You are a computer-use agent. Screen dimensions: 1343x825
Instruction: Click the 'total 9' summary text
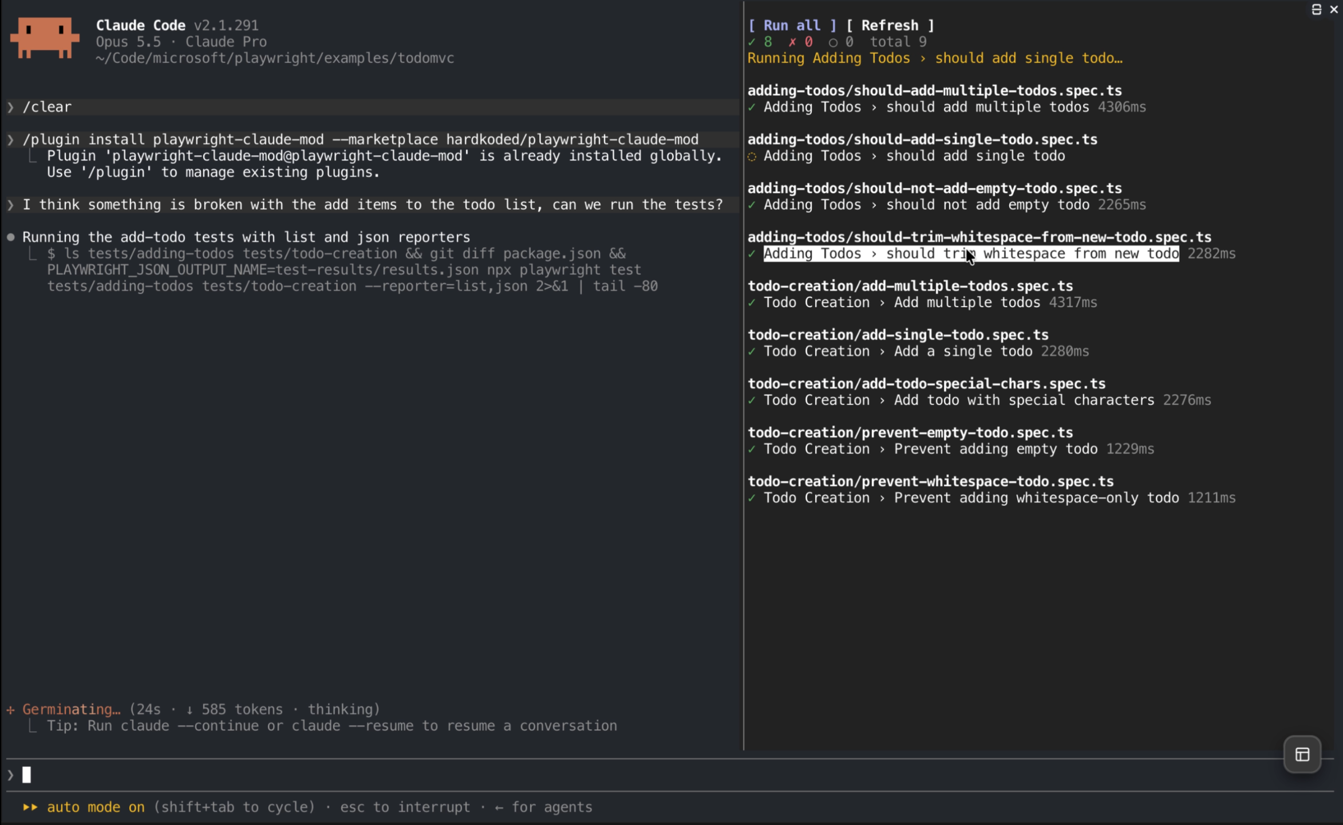coord(898,42)
